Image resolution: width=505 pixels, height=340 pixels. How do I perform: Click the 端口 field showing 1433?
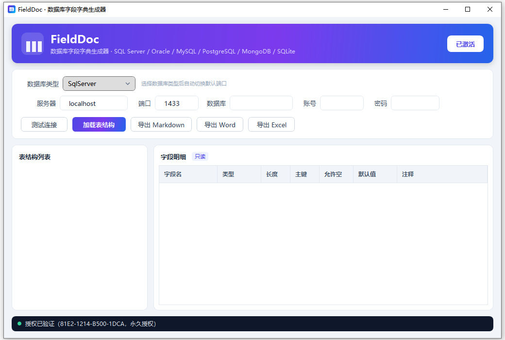coord(177,103)
